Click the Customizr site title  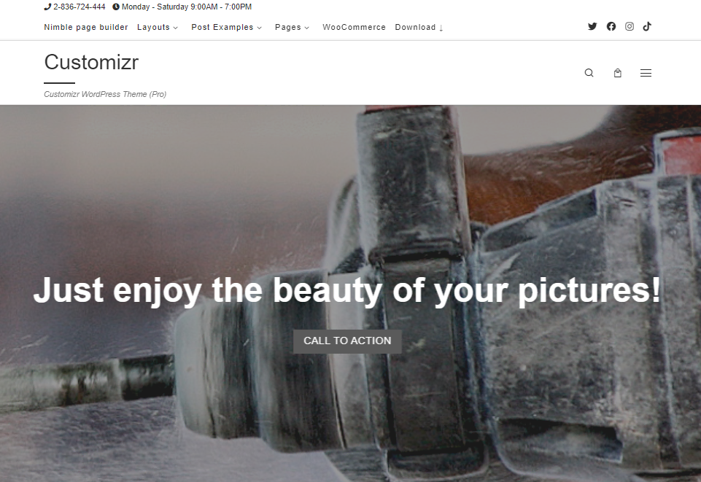click(x=91, y=63)
